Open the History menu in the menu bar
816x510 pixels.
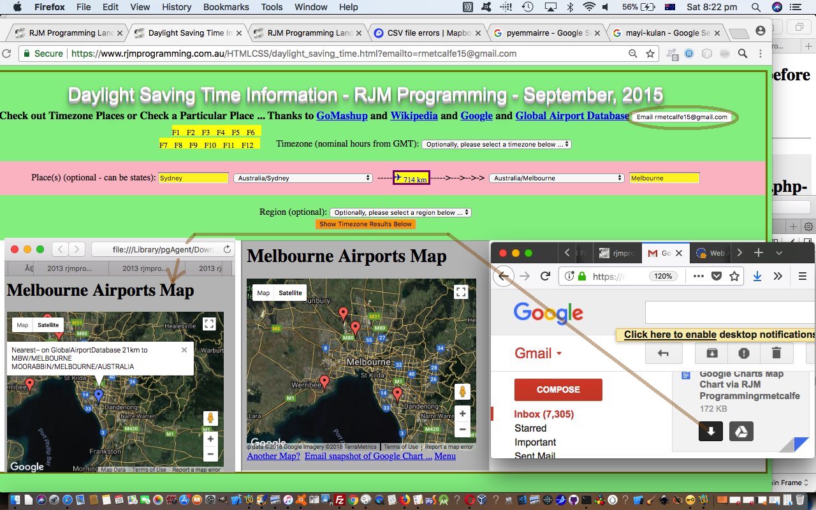177,7
